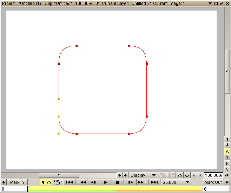The height and width of the screenshot is (193, 231).
Task: Click the horizontal scrollbar thumb
Action: click(59, 175)
